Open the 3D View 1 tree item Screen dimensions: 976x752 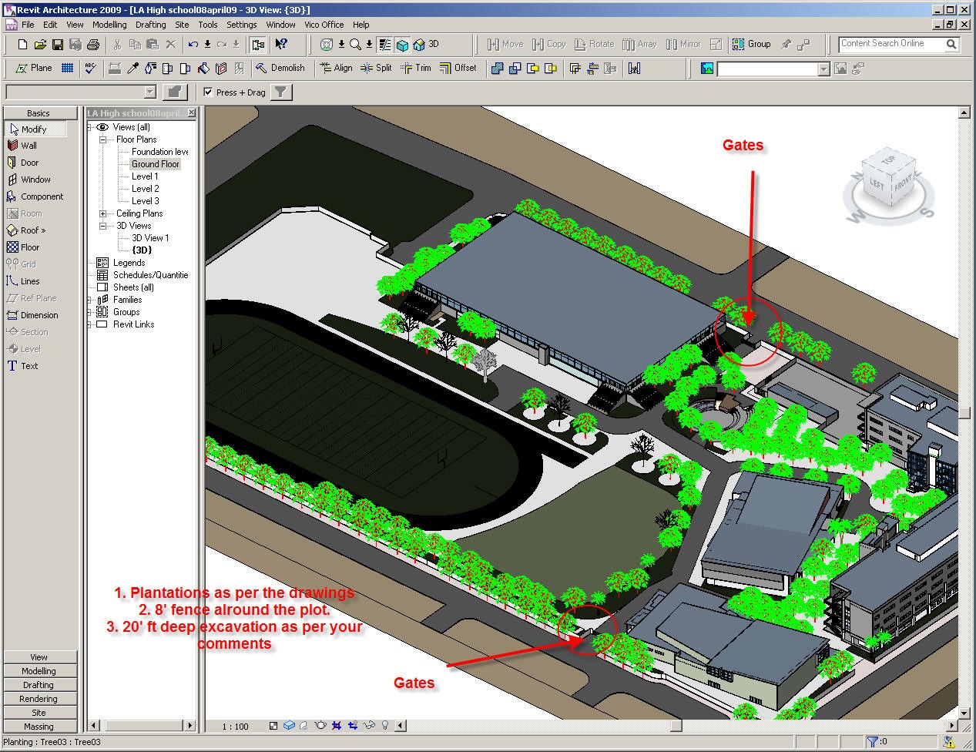150,238
